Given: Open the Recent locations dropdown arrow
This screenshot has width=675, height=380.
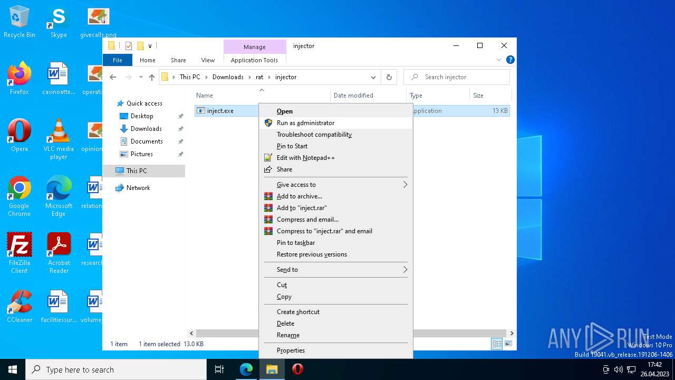Looking at the screenshot, I should pyautogui.click(x=141, y=77).
